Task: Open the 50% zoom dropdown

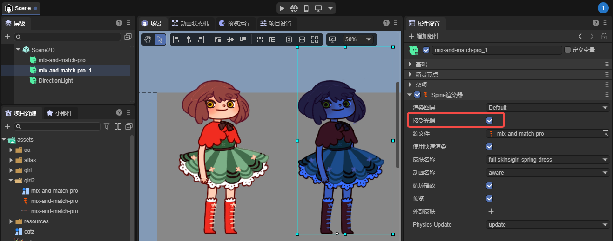Action: [357, 39]
